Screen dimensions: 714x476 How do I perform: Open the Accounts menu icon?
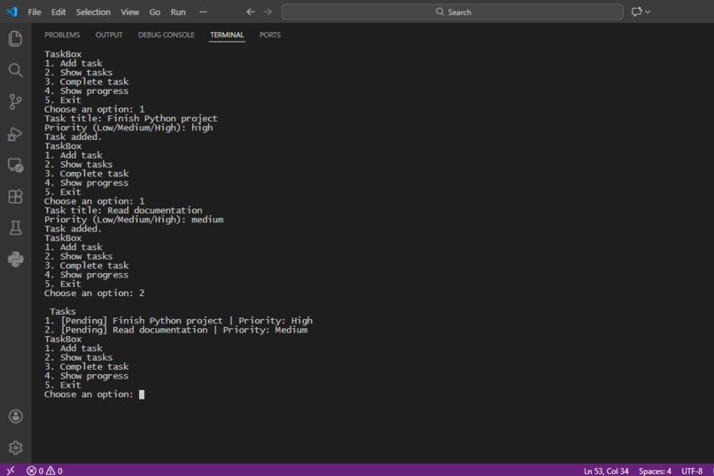coord(15,416)
